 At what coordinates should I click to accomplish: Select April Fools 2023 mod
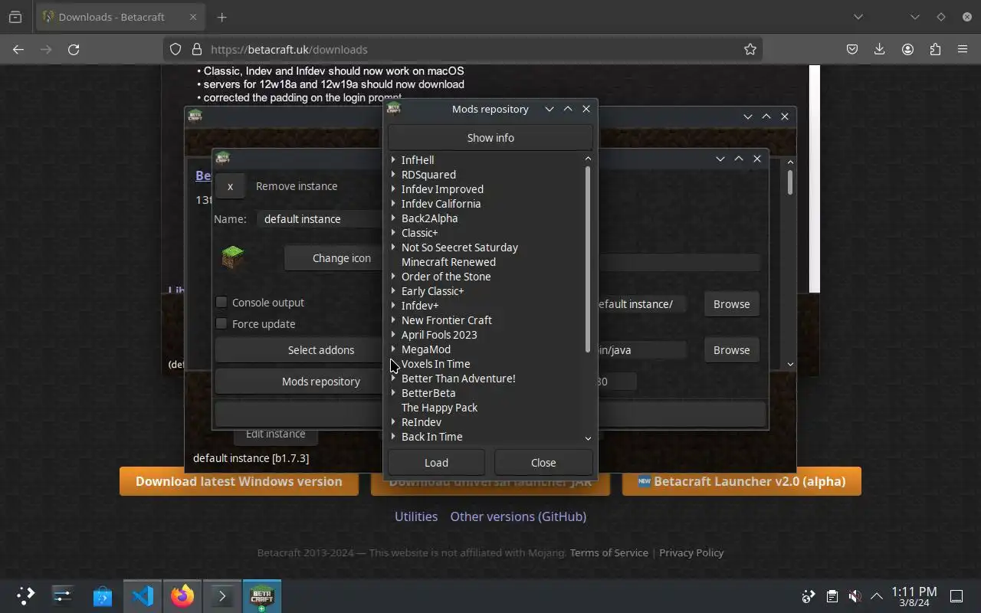439,335
